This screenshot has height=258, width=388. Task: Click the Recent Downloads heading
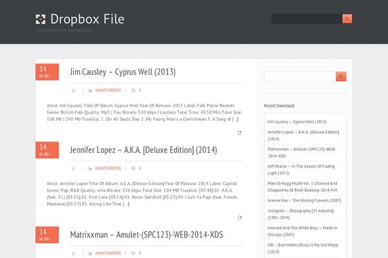tap(279, 106)
